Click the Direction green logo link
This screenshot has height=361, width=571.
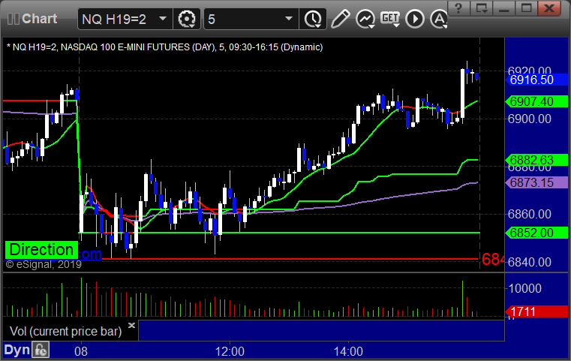(41, 250)
